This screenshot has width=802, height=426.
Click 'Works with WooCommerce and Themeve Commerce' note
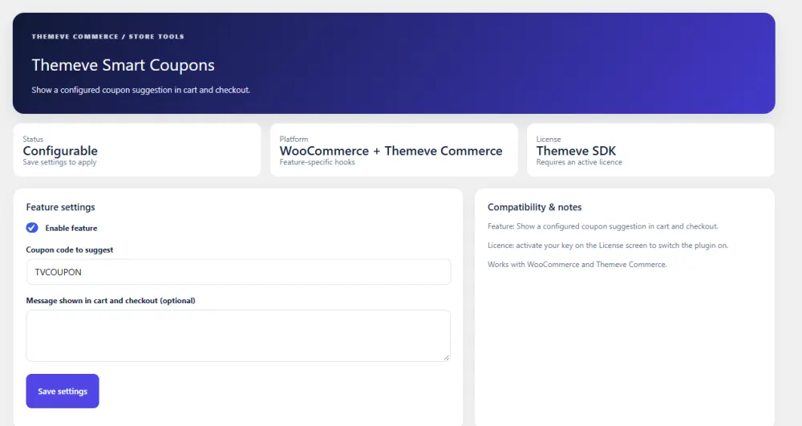(x=577, y=265)
